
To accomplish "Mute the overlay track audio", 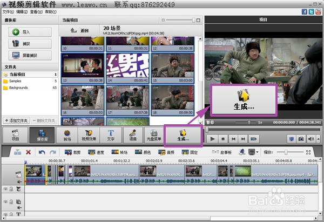I will click(x=19, y=207).
